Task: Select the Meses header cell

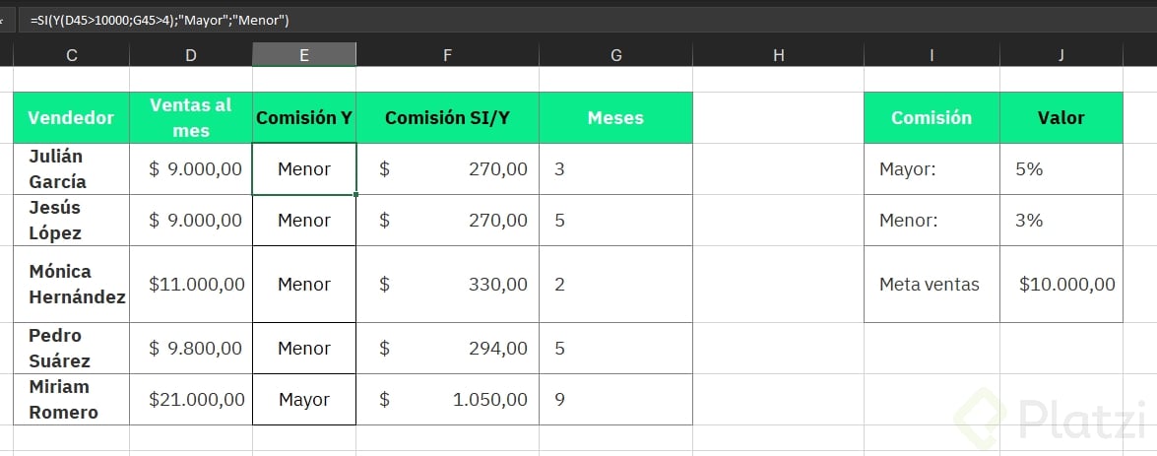Action: click(616, 117)
